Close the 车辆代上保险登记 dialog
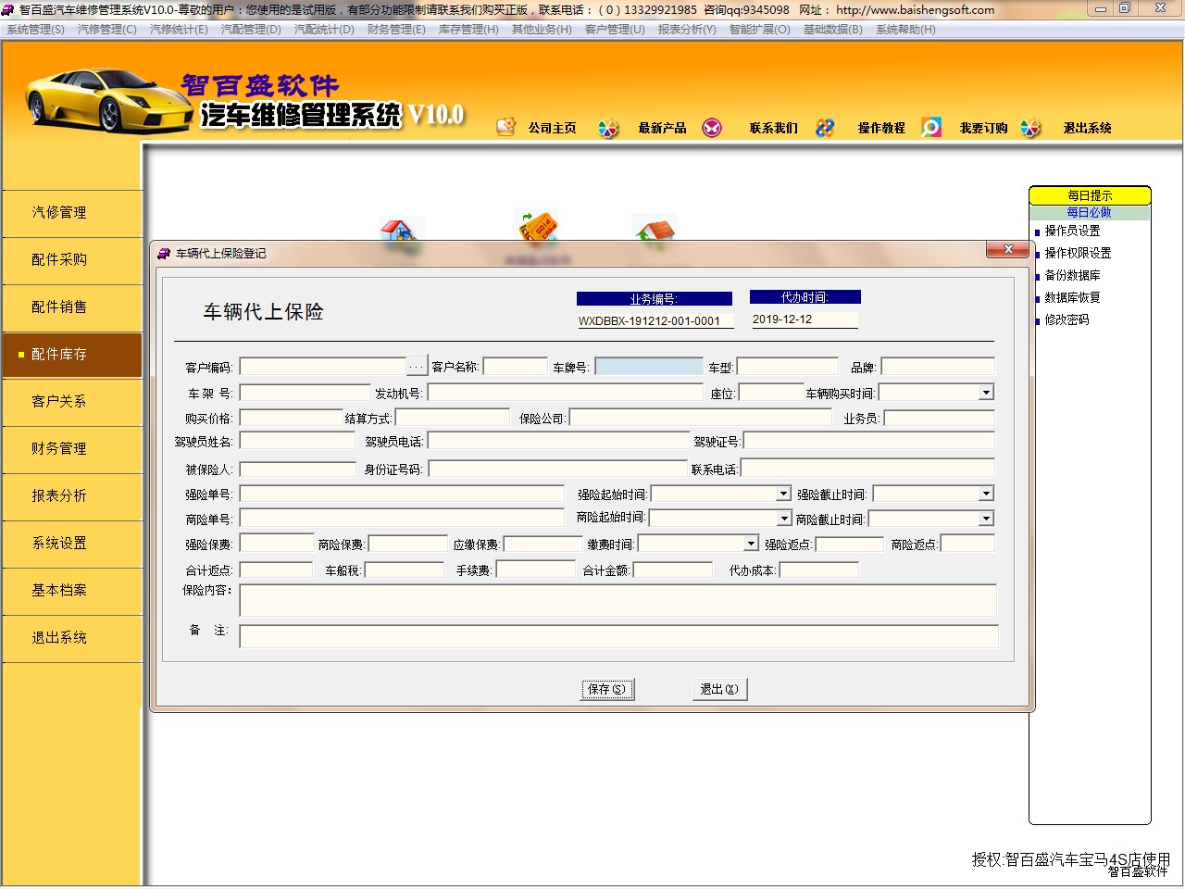The image size is (1185, 889). pyautogui.click(x=1007, y=250)
